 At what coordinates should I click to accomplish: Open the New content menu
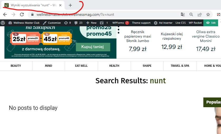(x=91, y=23)
